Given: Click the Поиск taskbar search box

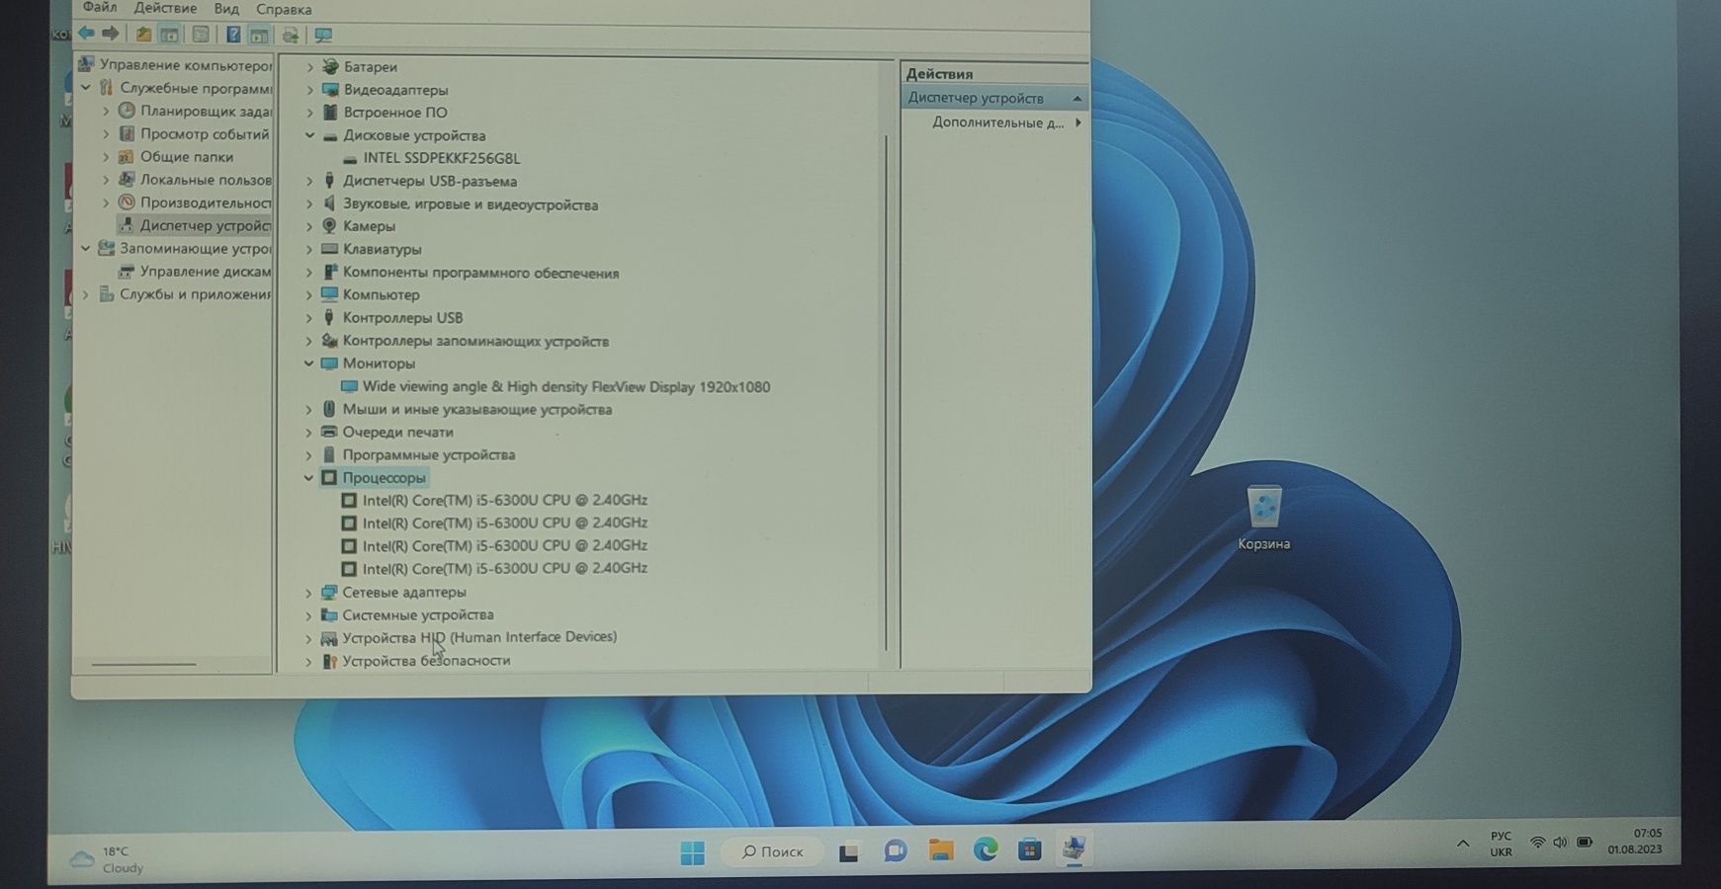Looking at the screenshot, I should (x=772, y=851).
